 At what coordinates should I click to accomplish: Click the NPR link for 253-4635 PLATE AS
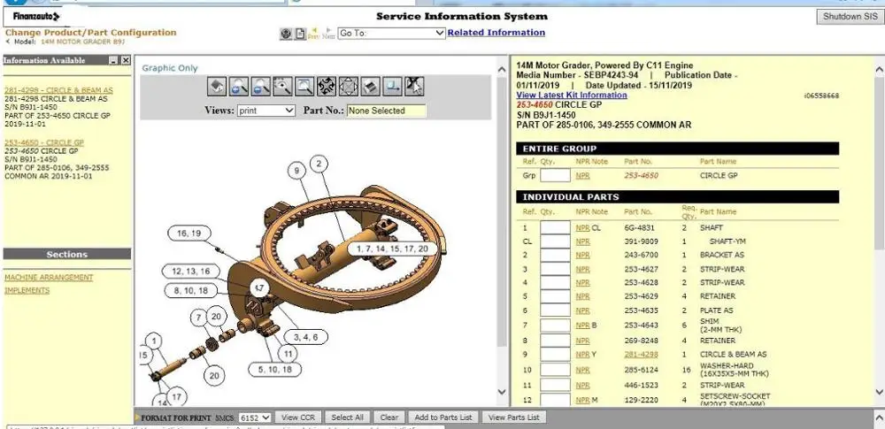(582, 310)
